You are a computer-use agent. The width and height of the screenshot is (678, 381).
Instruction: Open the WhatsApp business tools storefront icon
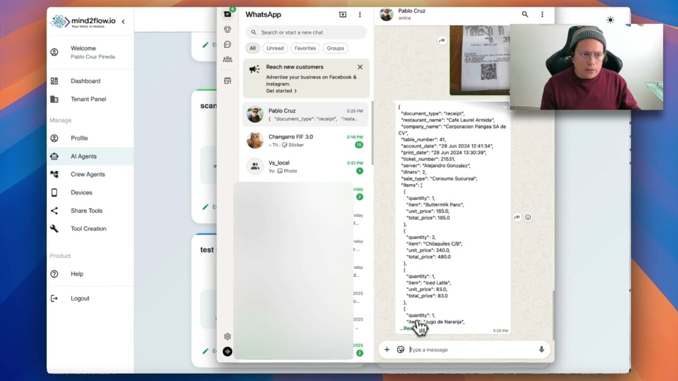click(228, 80)
